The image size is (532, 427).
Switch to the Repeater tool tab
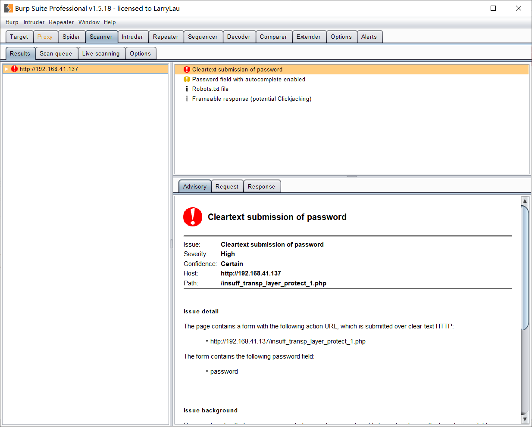166,37
